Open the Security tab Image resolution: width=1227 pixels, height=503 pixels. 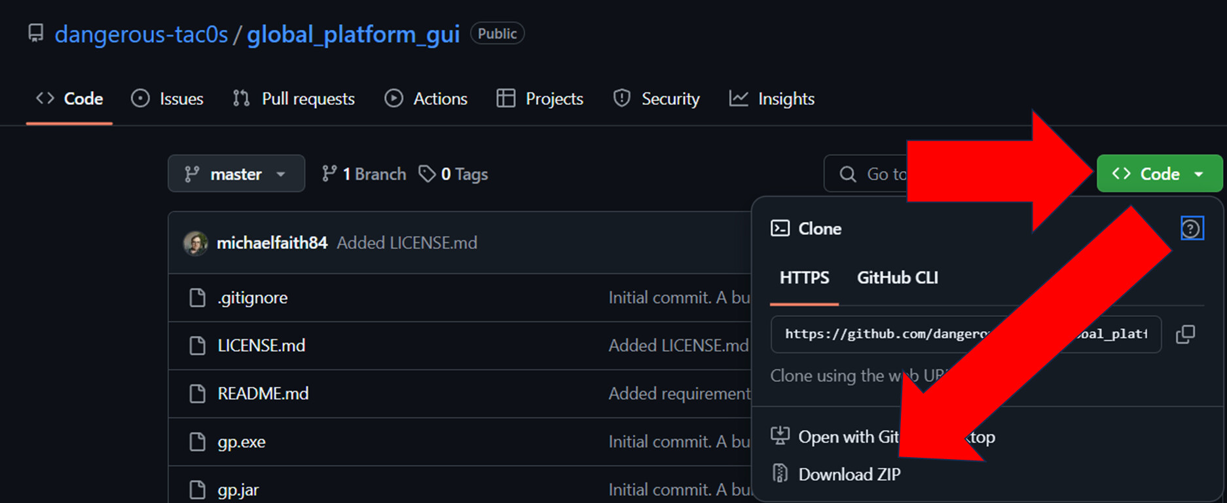point(656,99)
